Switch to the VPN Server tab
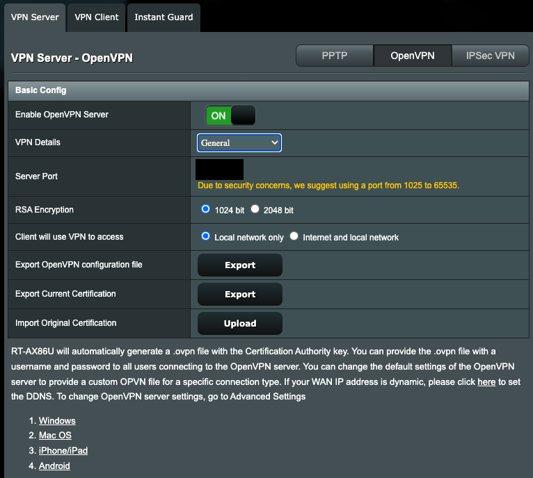 pyautogui.click(x=35, y=17)
